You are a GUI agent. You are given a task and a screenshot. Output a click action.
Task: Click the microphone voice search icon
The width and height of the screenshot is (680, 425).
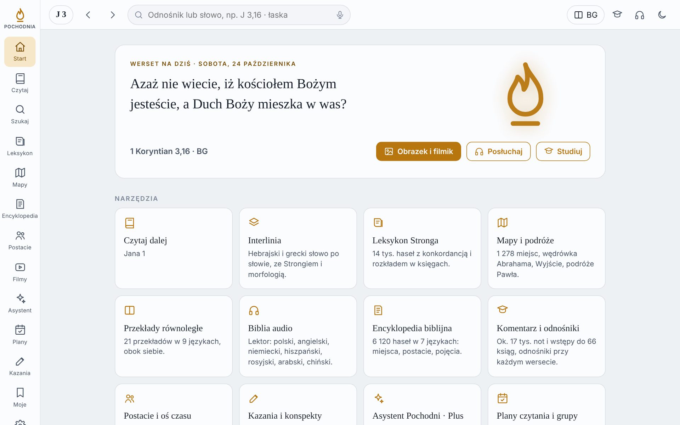pos(340,15)
